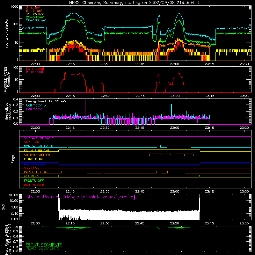Click the 'GAP_FLAG' flag label
Screen dimensions: 255x255
click(x=31, y=142)
